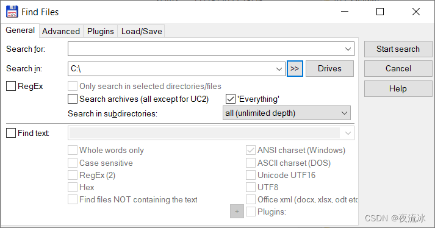Click the Drives button
Screen dimensions: 435x228
click(x=329, y=68)
